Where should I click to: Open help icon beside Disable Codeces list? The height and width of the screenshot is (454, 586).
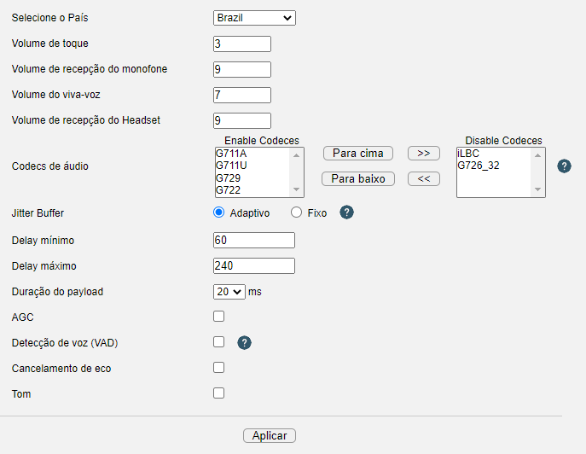(x=564, y=166)
